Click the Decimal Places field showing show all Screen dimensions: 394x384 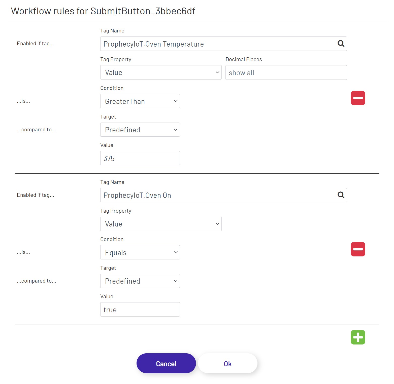(x=285, y=72)
